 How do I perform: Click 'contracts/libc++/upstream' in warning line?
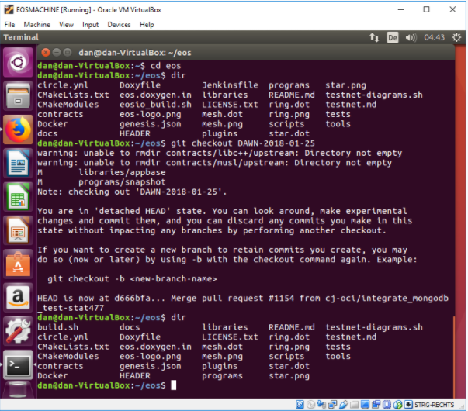(230, 153)
